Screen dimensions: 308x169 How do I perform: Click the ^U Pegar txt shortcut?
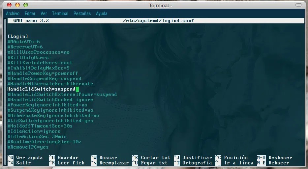150,163
